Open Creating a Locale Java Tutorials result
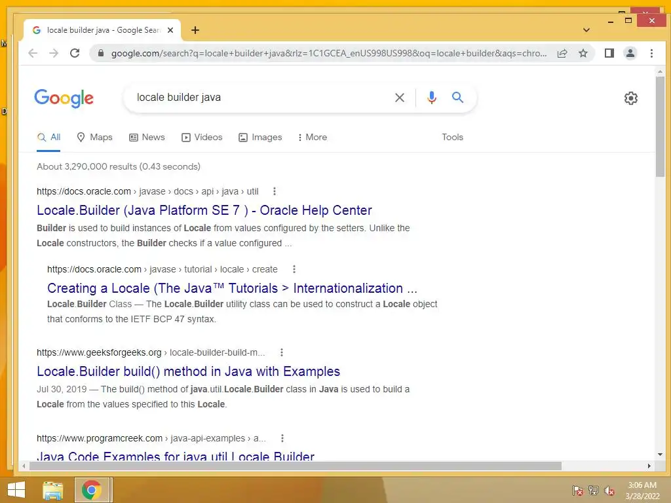Viewport: 671px width, 503px height. pyautogui.click(x=232, y=288)
